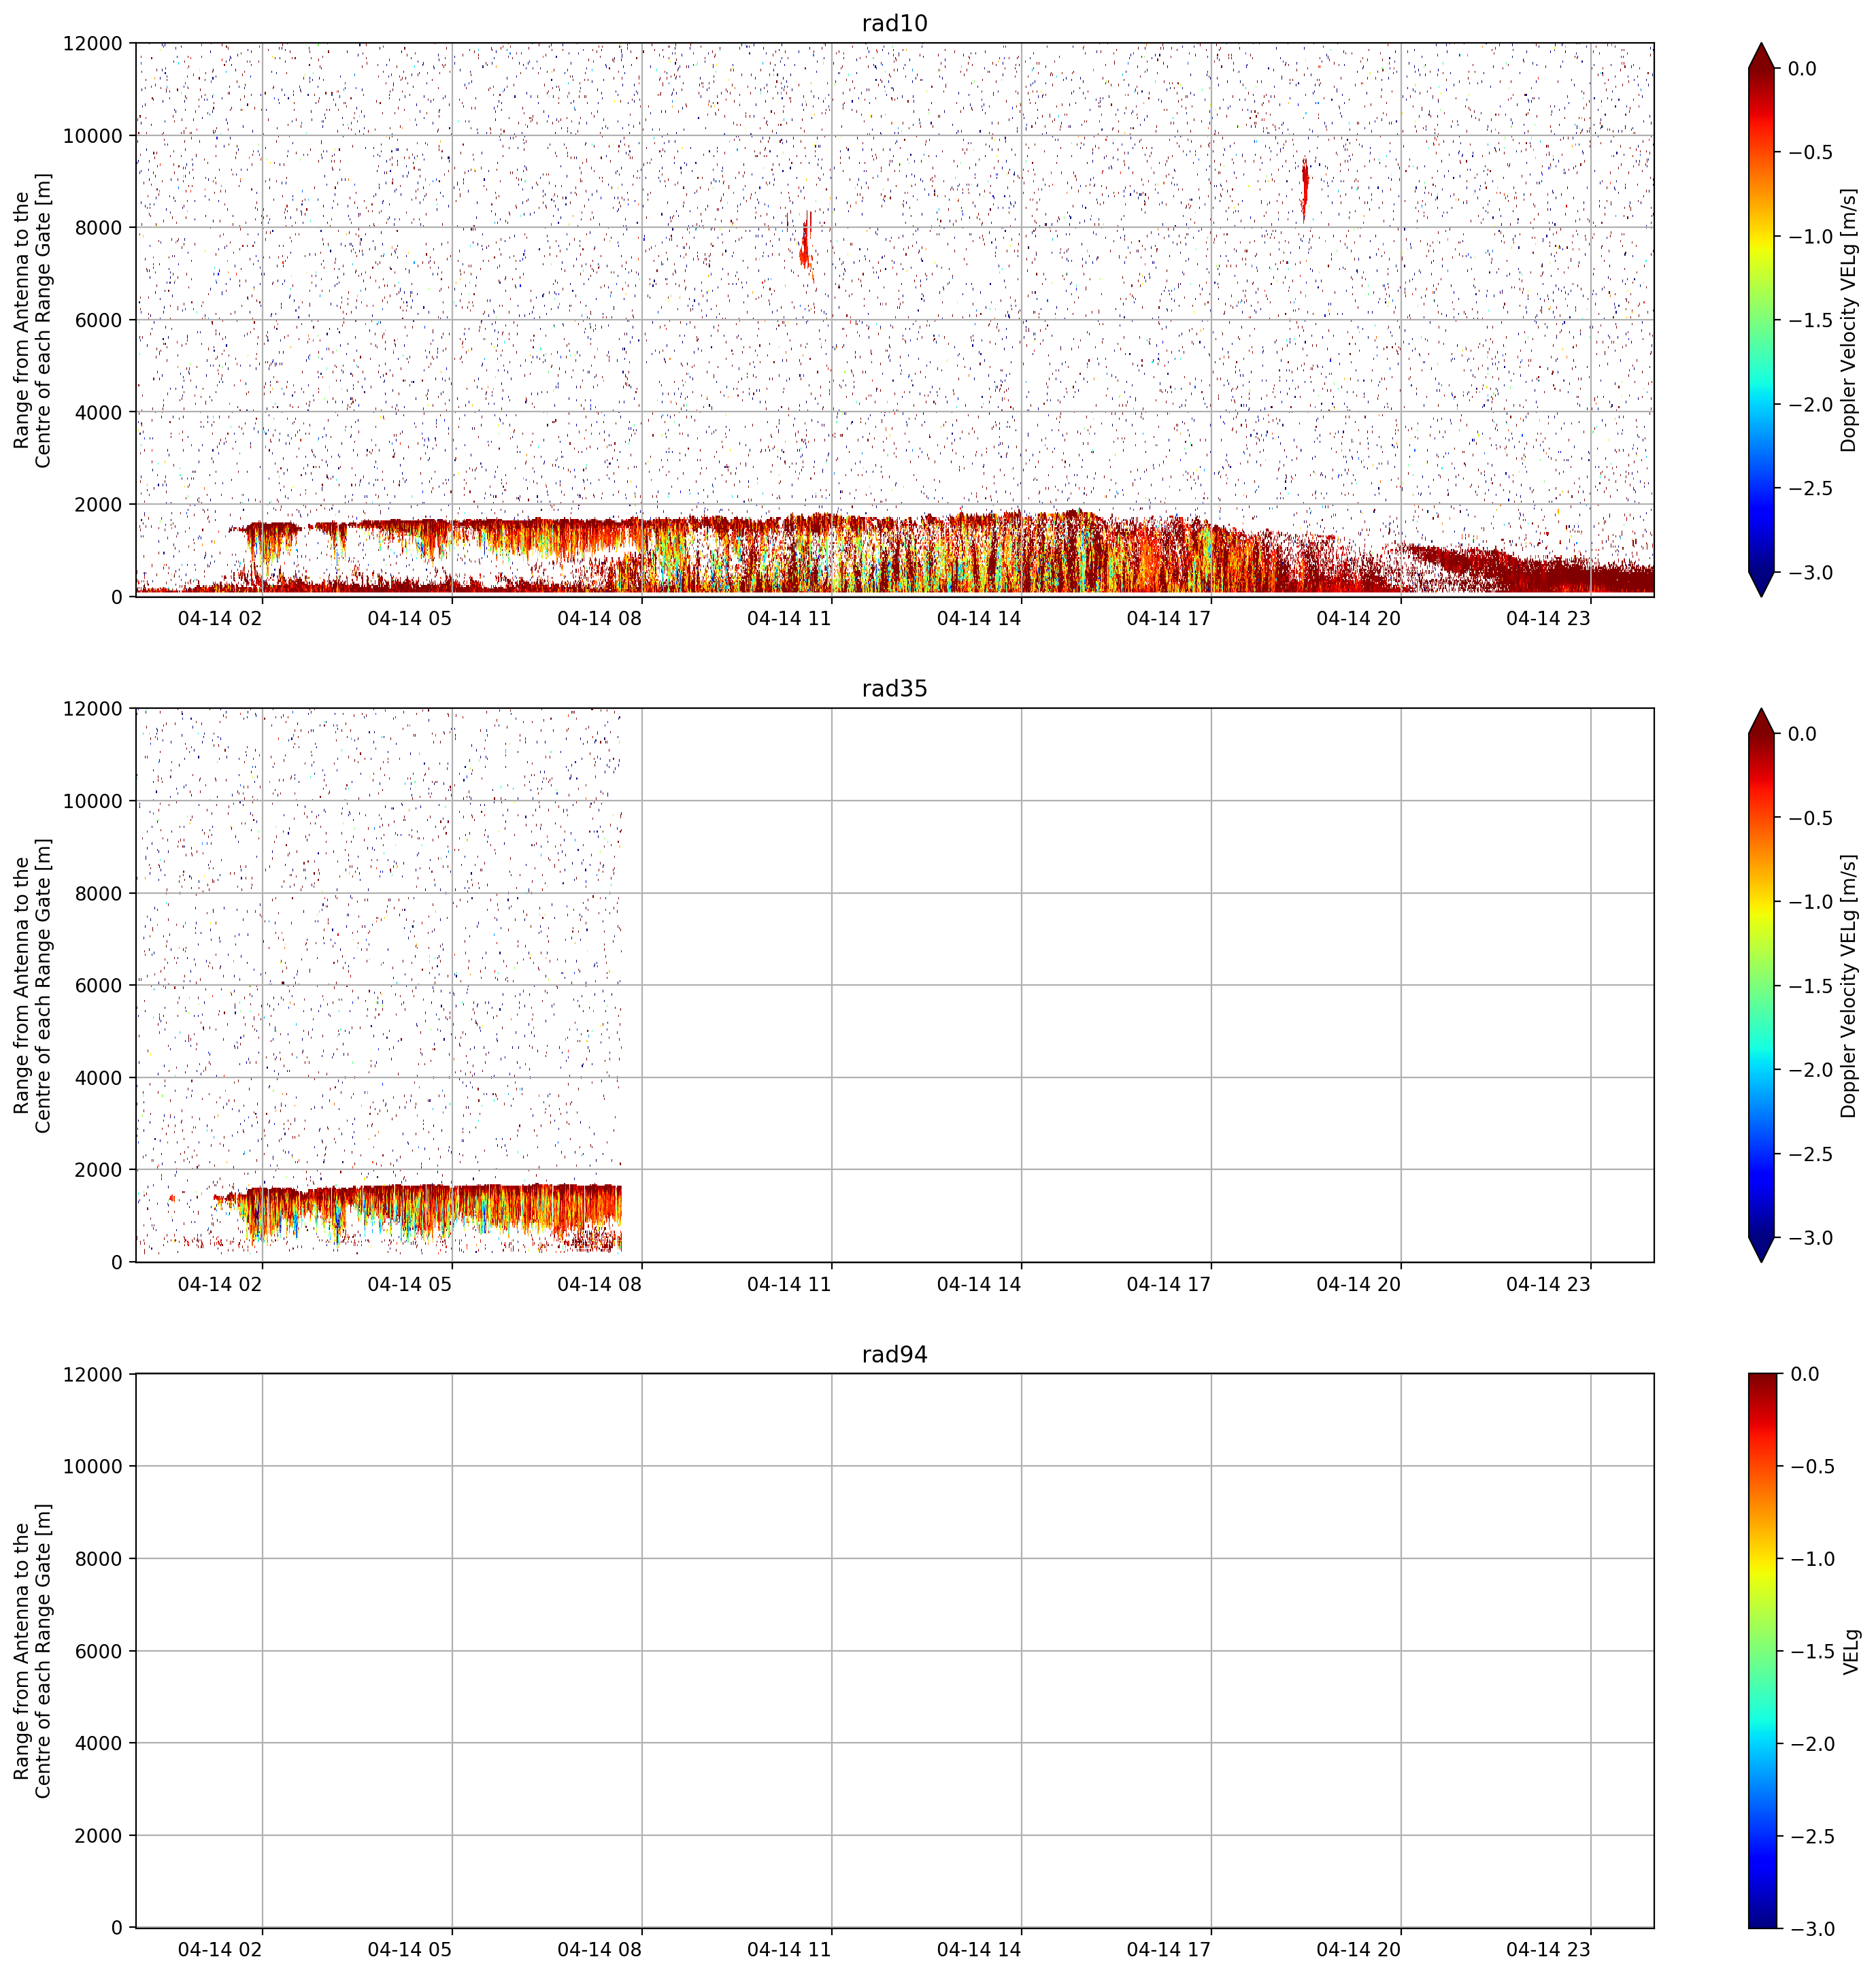
Task: Click the '−2.0' tick on the rad35 colorbar
Action: click(x=1811, y=1070)
